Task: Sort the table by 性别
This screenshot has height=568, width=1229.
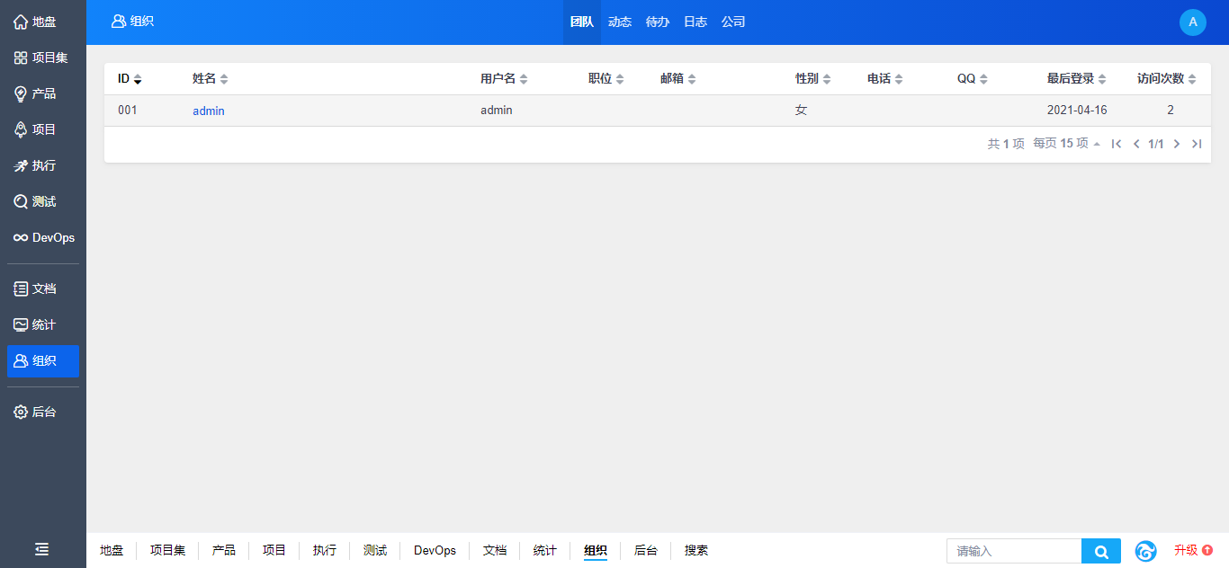Action: (x=813, y=79)
